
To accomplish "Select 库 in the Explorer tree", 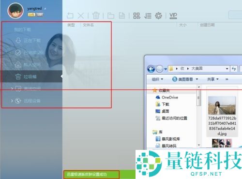I will click(x=157, y=132).
